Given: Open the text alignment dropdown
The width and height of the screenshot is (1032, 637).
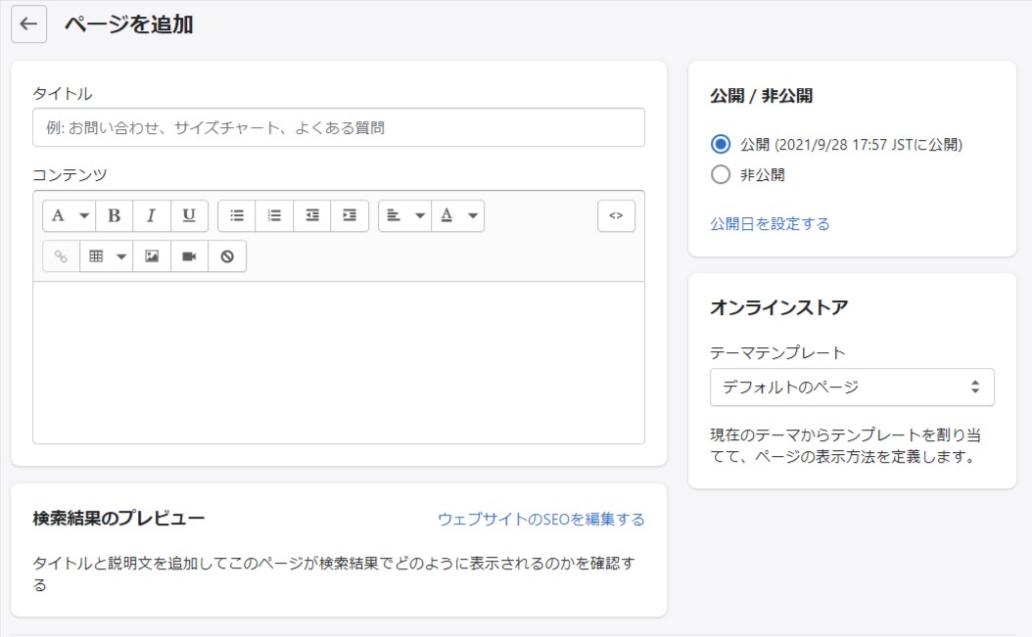Looking at the screenshot, I should [405, 215].
